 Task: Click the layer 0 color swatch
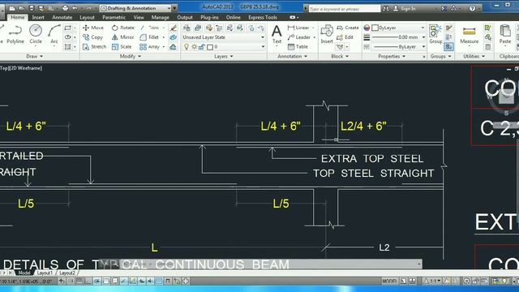(210, 47)
